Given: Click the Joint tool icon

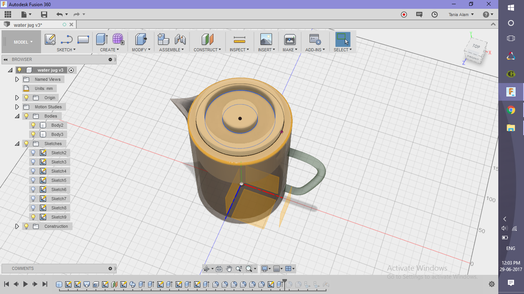Looking at the screenshot, I should (x=180, y=39).
